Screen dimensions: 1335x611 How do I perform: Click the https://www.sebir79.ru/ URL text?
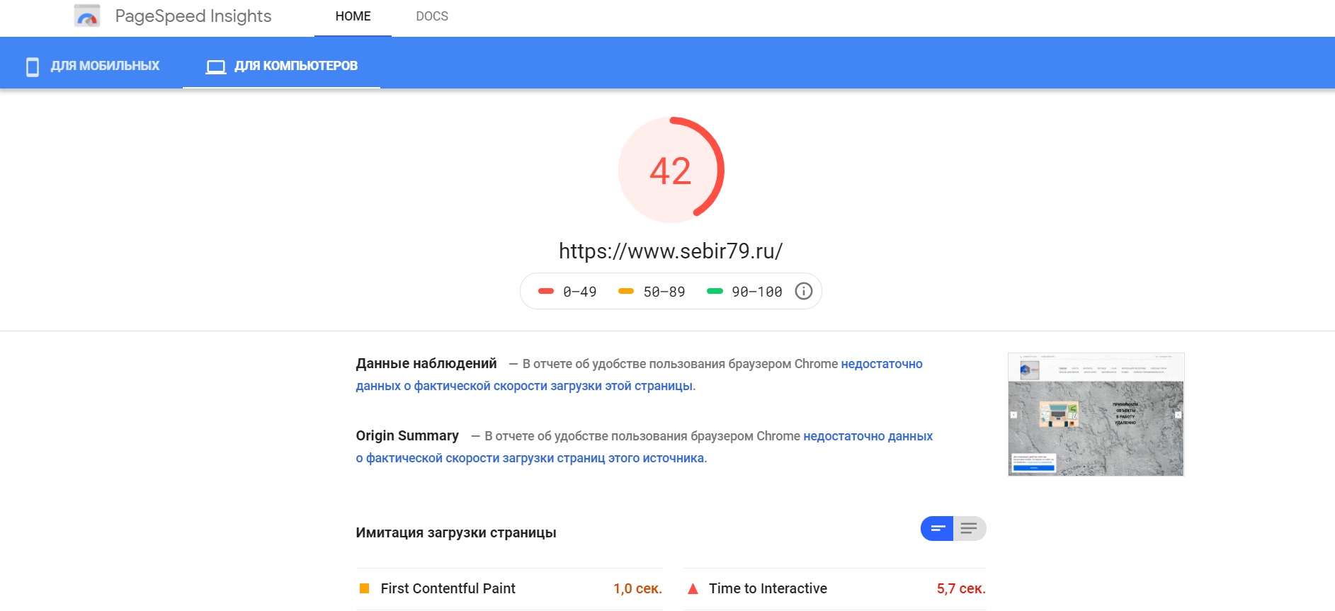(x=671, y=251)
